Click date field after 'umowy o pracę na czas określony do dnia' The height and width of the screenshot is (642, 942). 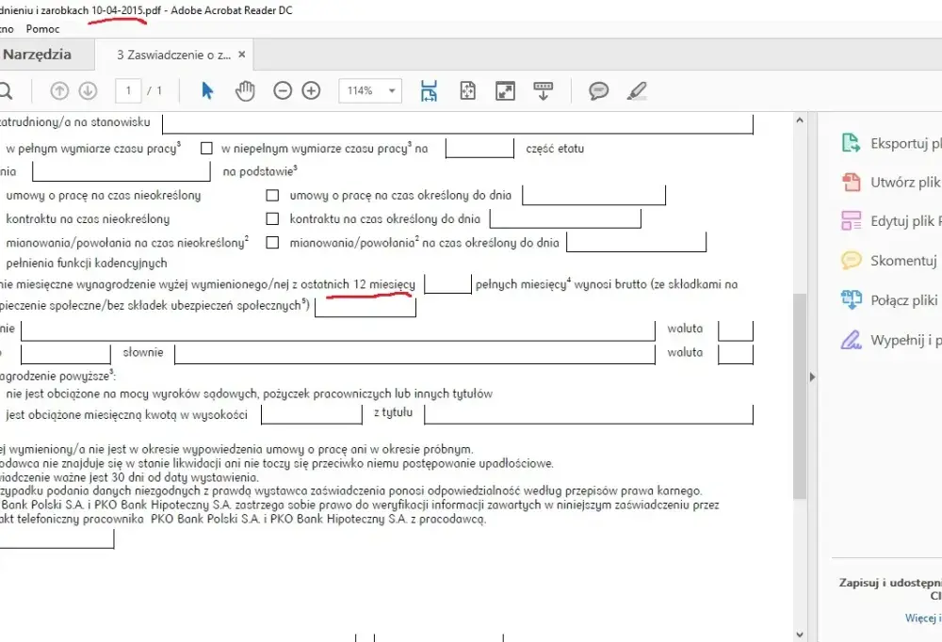pyautogui.click(x=593, y=195)
